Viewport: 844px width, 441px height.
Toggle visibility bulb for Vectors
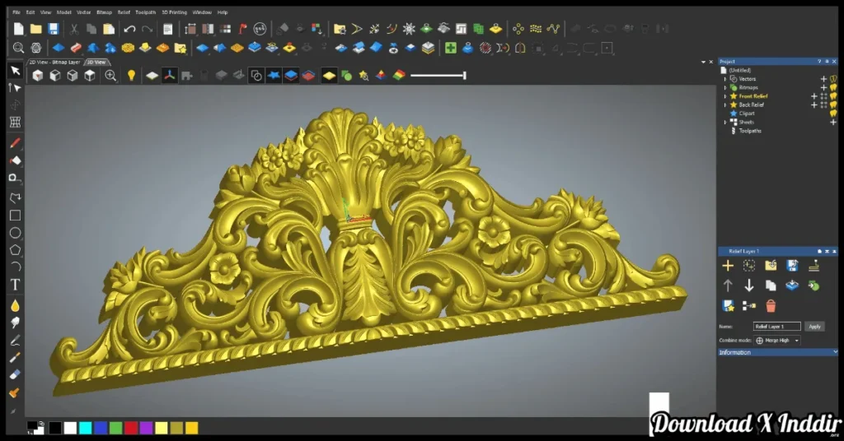click(x=833, y=79)
